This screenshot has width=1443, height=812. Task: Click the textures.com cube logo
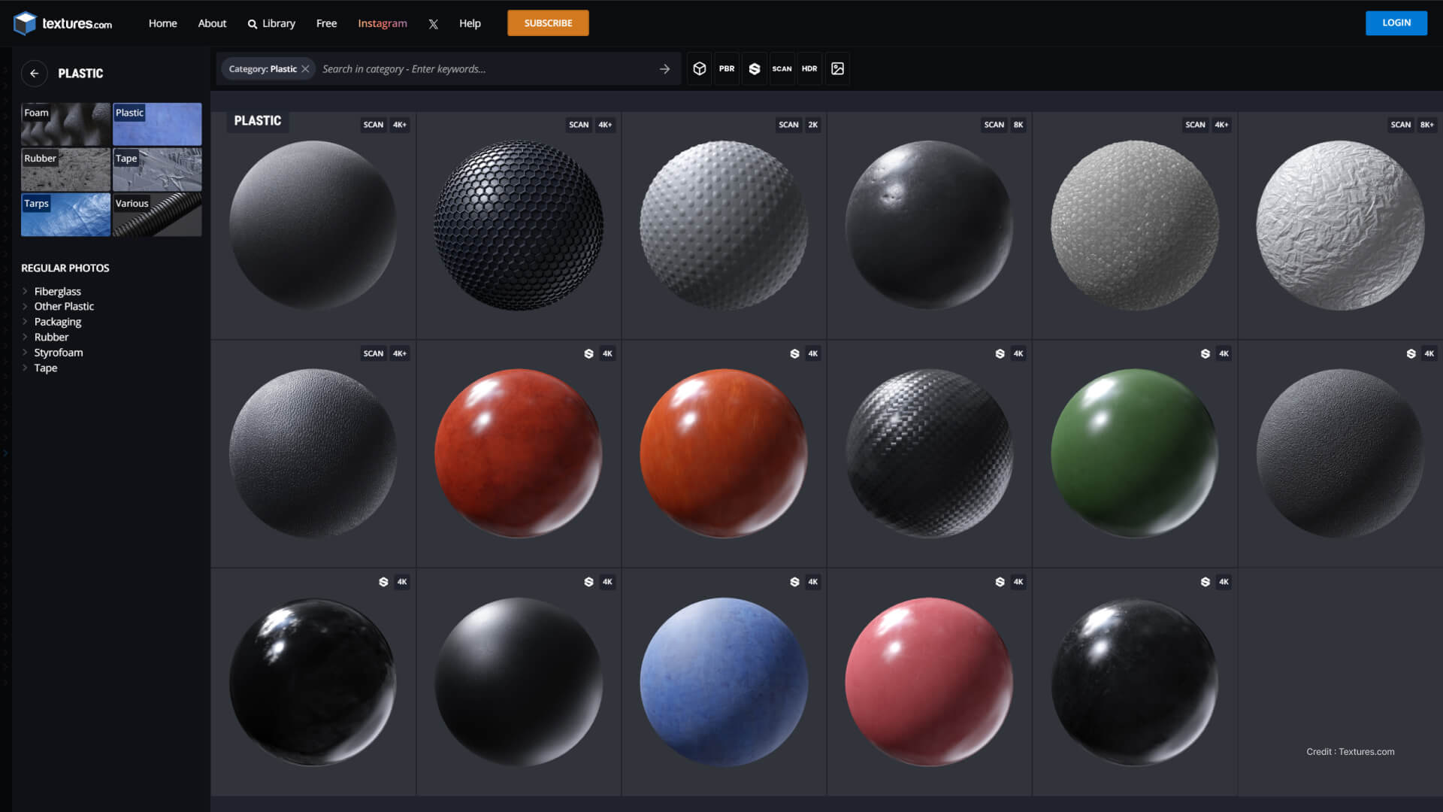[x=25, y=23]
